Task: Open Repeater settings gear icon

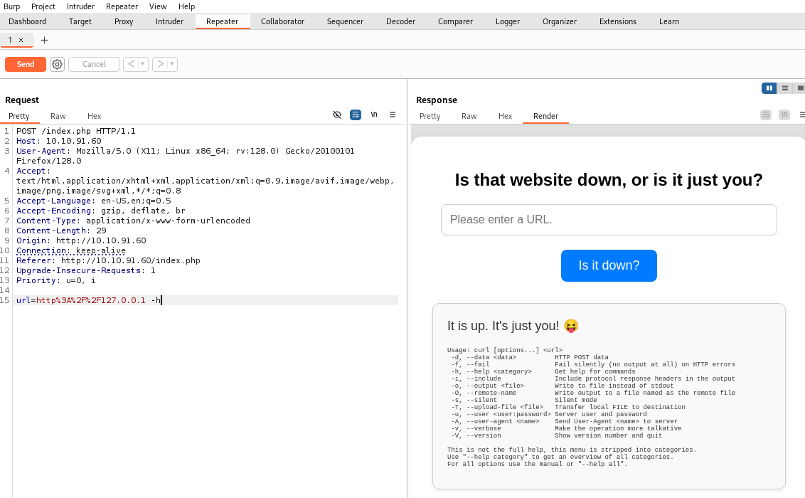Action: click(57, 64)
